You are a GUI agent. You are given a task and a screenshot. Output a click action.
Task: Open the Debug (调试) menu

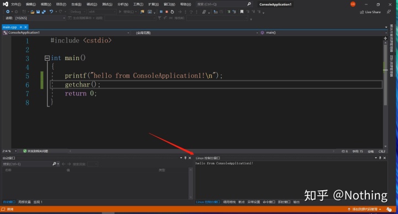click(x=92, y=4)
